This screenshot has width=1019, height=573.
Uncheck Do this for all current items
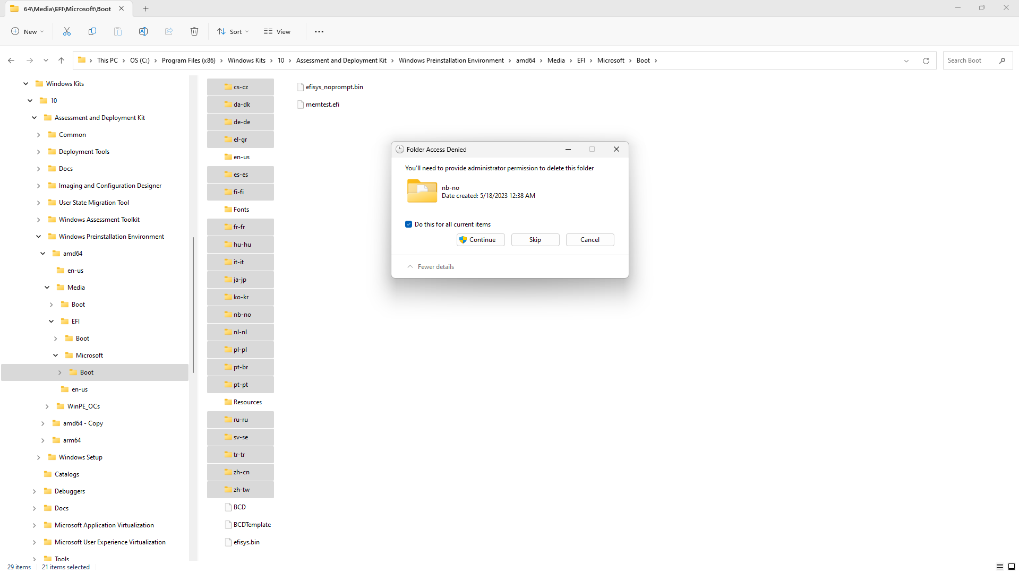coord(408,224)
